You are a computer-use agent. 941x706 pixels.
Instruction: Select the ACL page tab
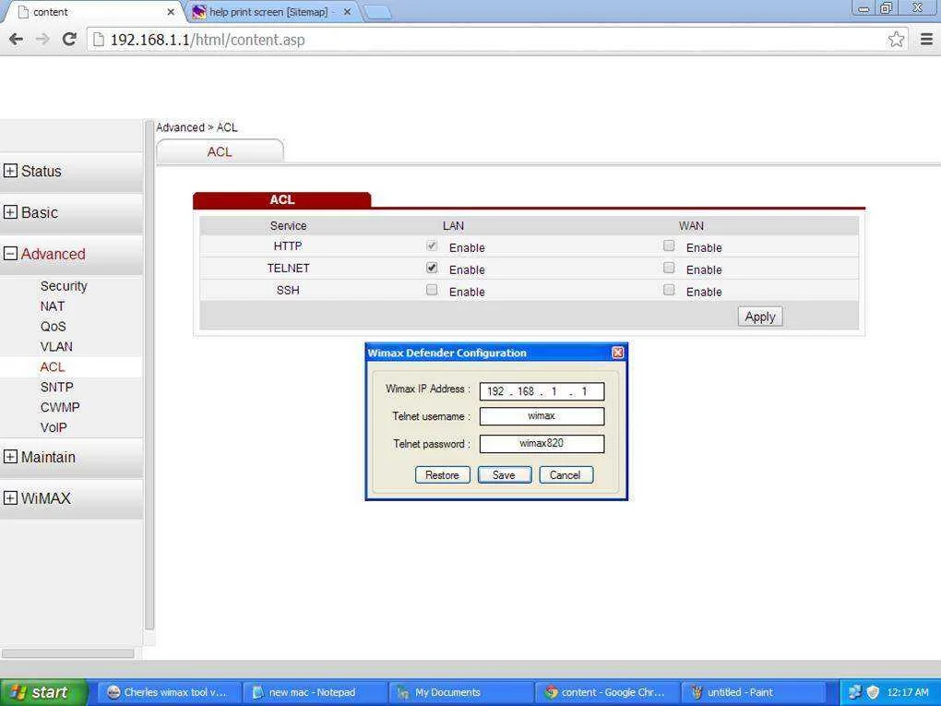click(220, 151)
